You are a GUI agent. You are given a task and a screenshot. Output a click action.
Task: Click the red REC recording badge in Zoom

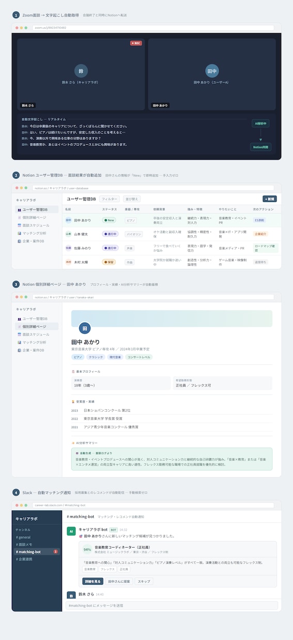coord(136,43)
